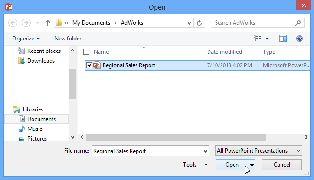
Task: Click the navigation pane scroll up arrow
Action: 72,51
